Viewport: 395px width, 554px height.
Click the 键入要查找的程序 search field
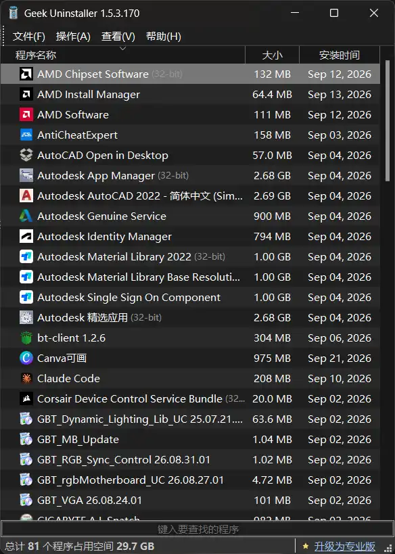coord(197,529)
